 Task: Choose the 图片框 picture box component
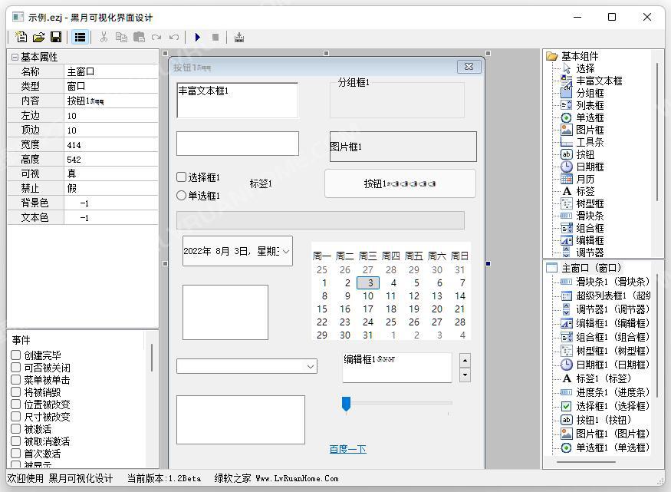click(x=567, y=130)
